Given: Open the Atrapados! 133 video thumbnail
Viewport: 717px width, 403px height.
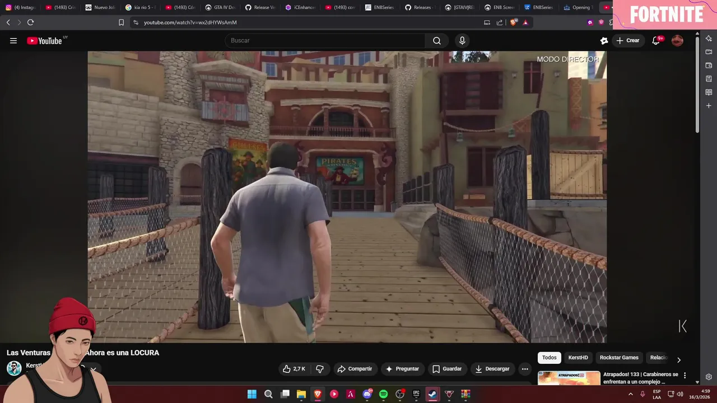Looking at the screenshot, I should 569,378.
